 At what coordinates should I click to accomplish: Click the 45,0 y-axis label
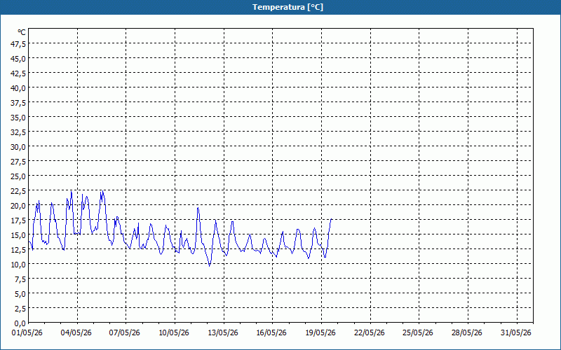[x=19, y=59]
